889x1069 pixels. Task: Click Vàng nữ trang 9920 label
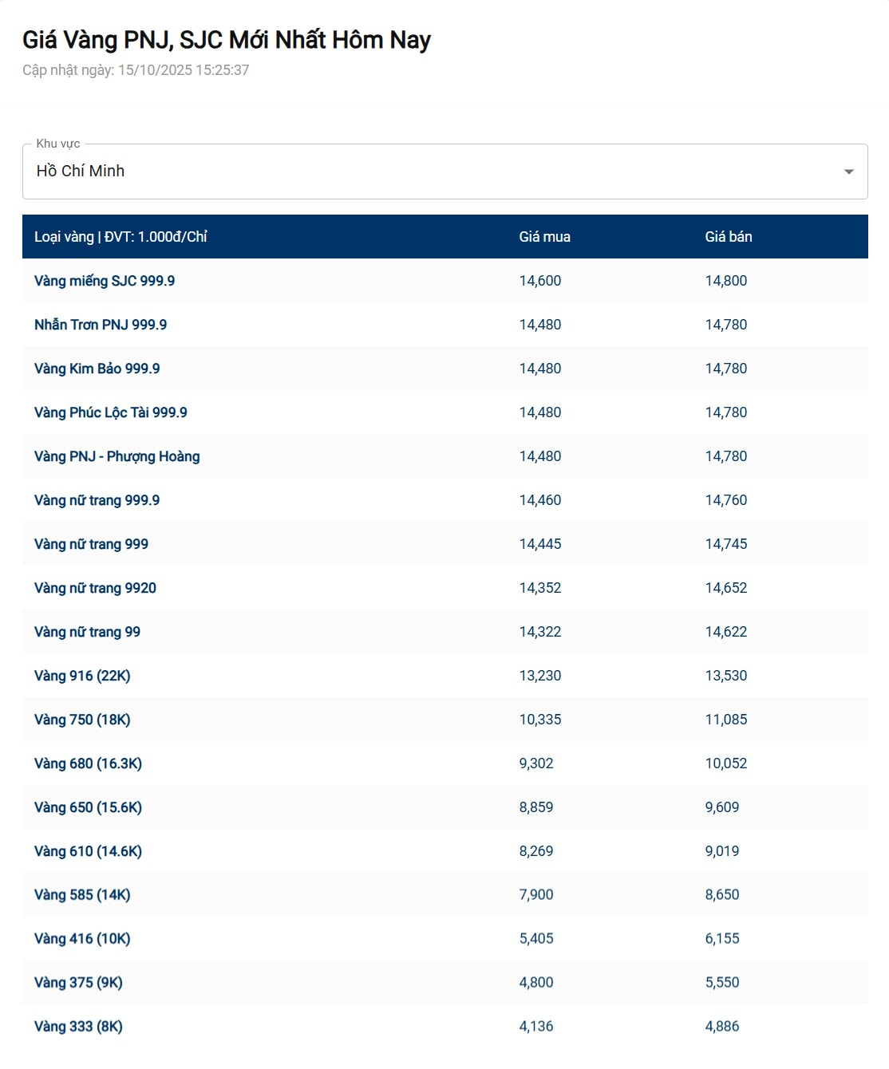(x=95, y=588)
